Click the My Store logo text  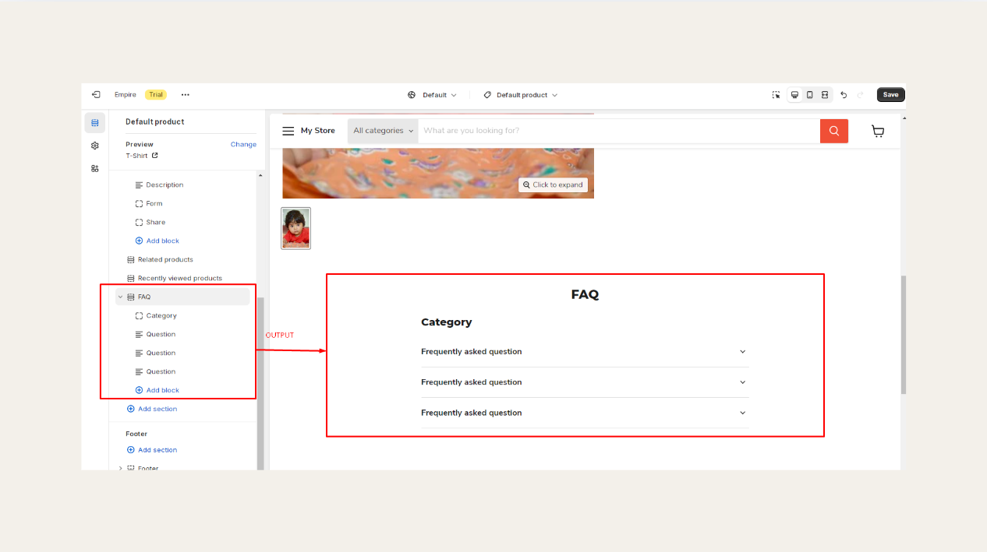tap(318, 131)
